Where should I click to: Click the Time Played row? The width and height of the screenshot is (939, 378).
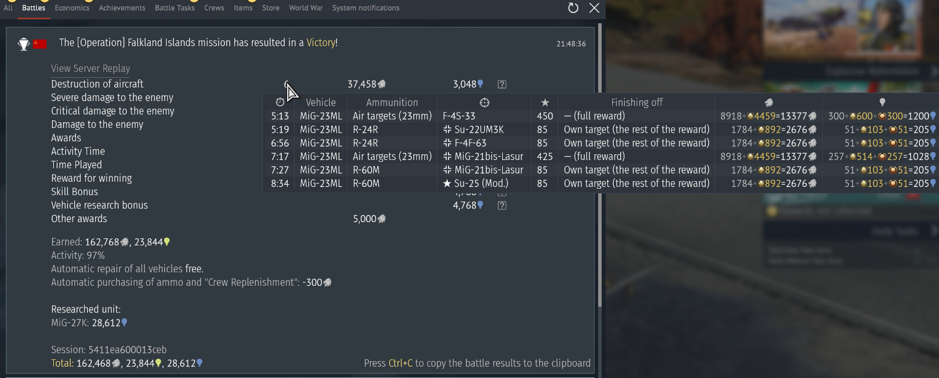point(77,165)
